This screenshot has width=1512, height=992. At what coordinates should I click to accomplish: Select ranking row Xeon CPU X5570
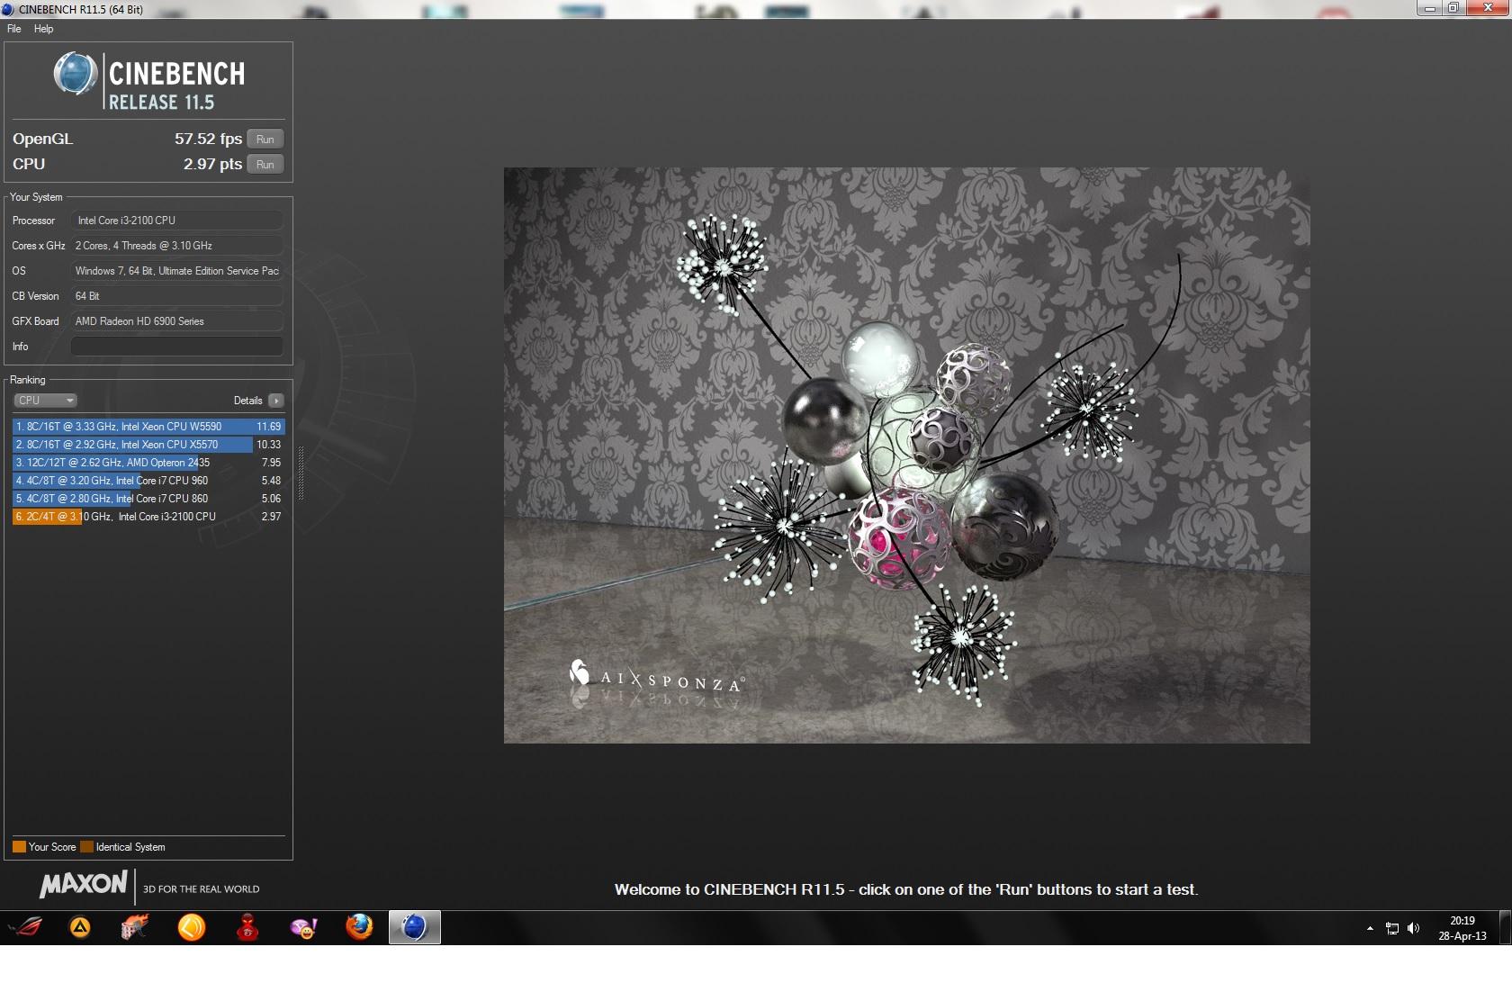[148, 445]
